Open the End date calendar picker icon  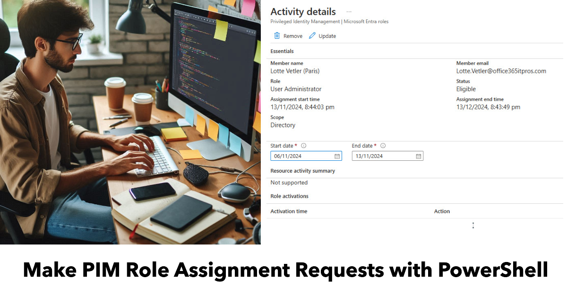click(x=418, y=156)
